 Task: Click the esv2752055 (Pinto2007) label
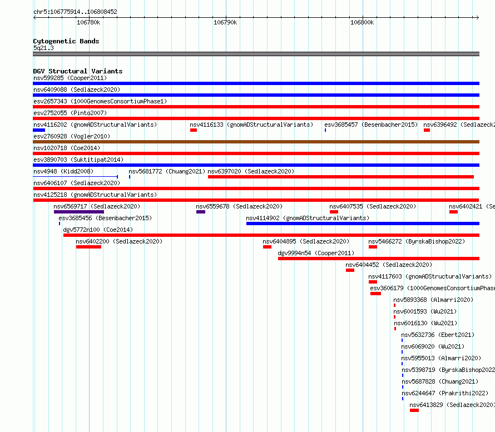70,113
